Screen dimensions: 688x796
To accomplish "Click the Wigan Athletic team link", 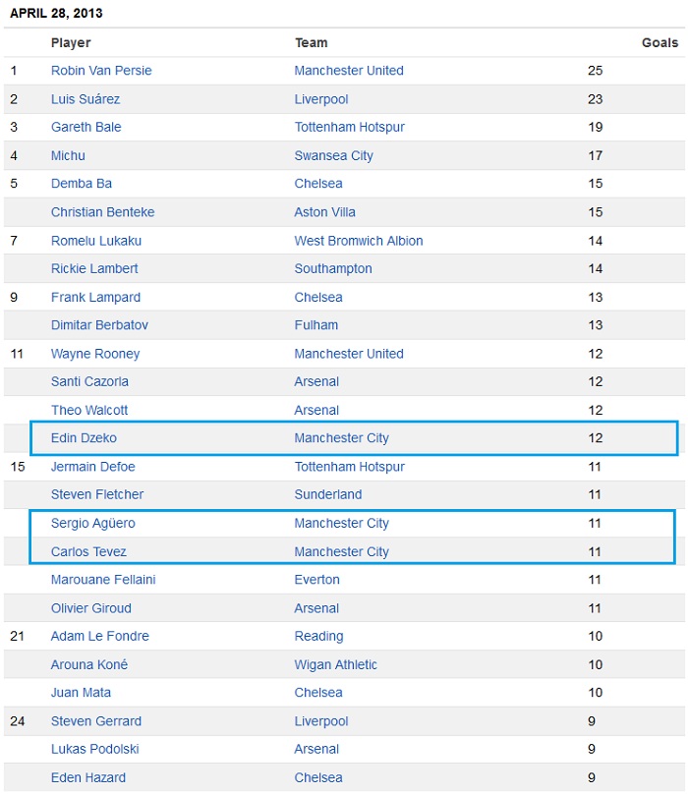I will [x=335, y=665].
